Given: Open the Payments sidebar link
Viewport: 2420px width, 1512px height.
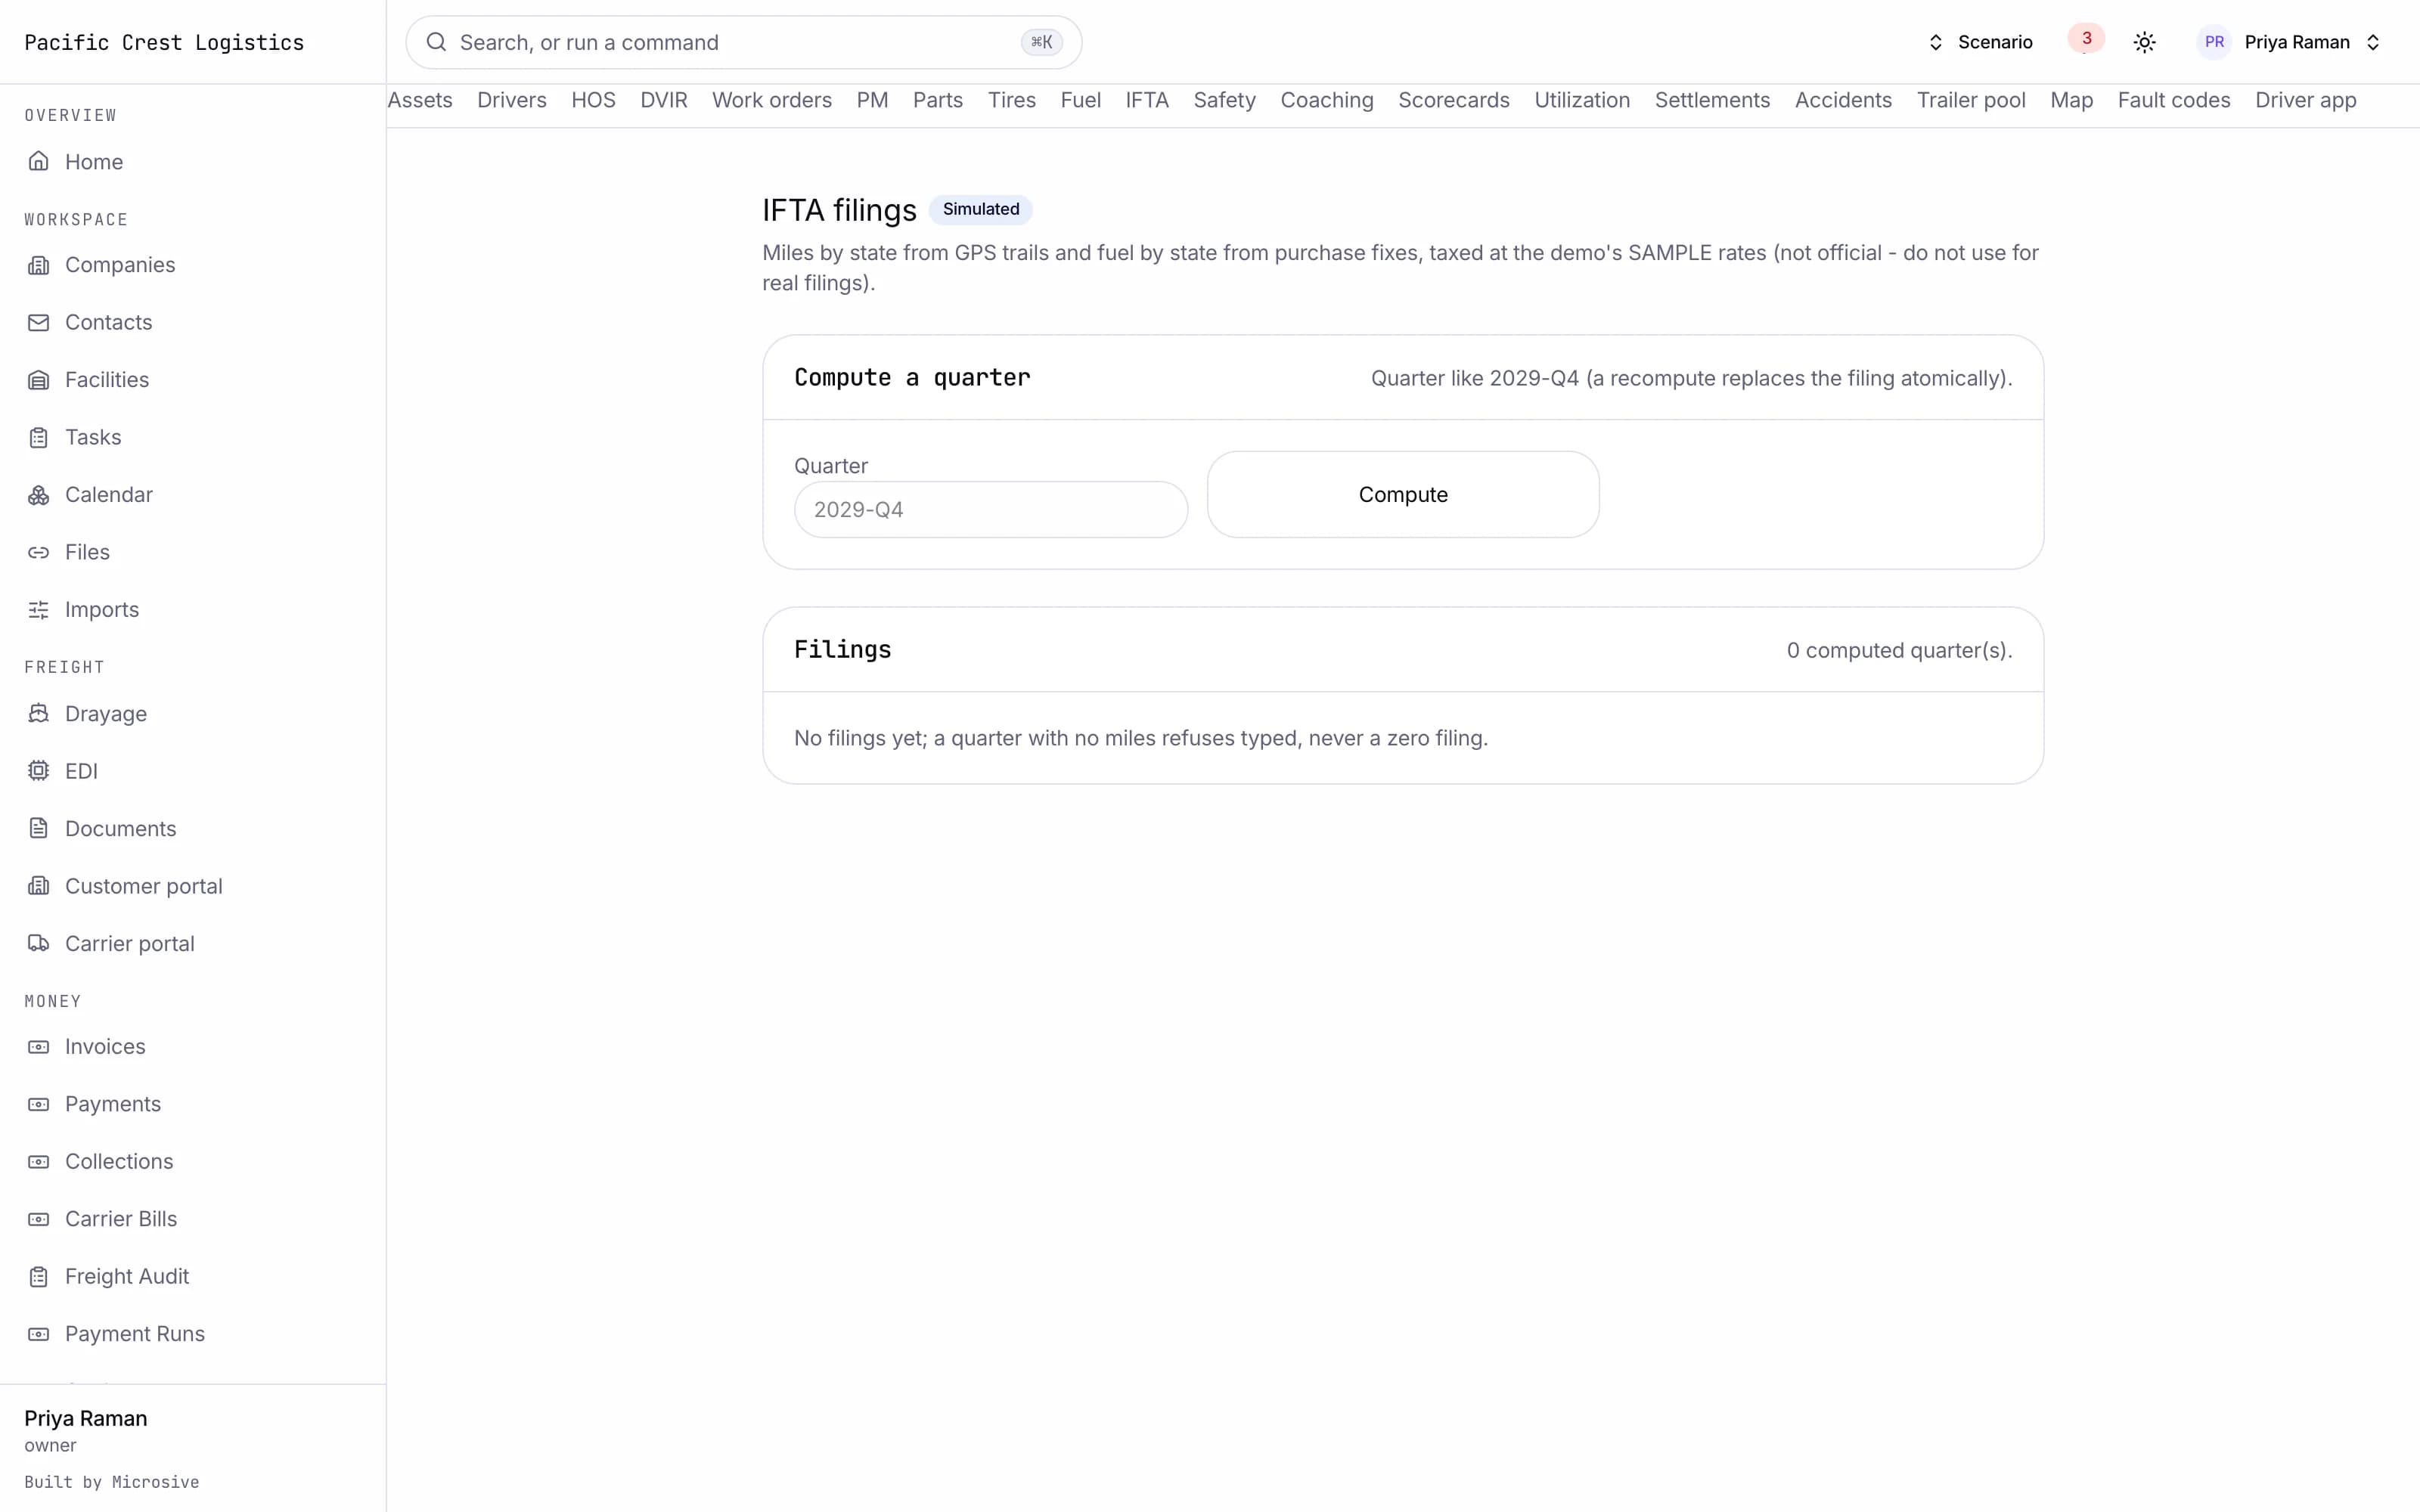Looking at the screenshot, I should click(113, 1104).
